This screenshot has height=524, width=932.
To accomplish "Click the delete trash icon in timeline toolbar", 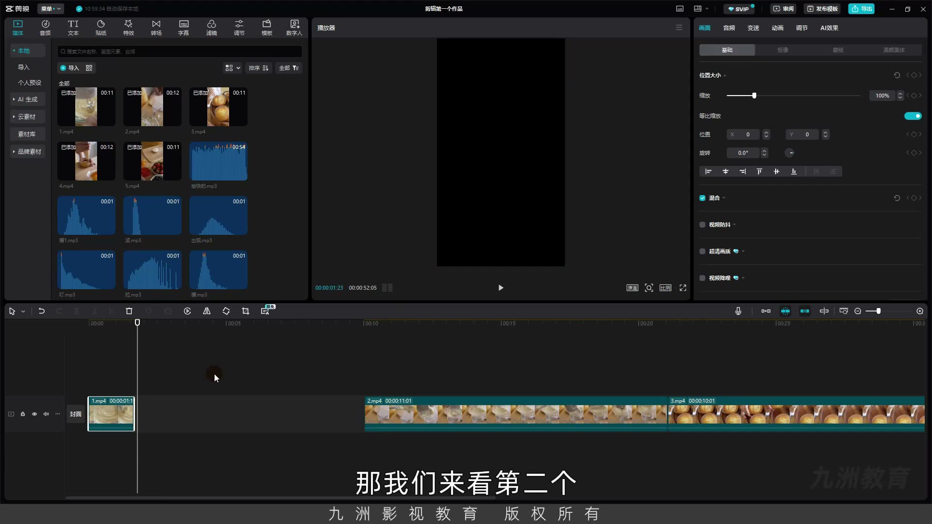I will (129, 311).
